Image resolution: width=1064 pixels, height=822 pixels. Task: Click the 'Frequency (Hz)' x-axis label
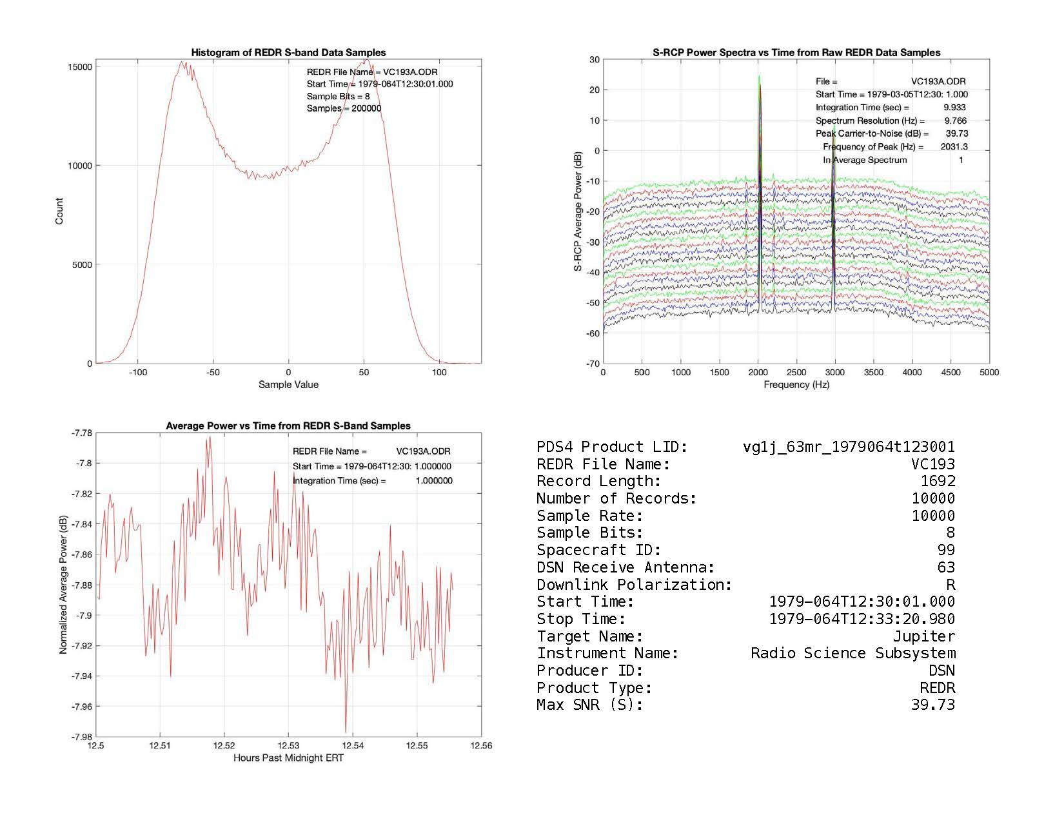pyautogui.click(x=796, y=385)
